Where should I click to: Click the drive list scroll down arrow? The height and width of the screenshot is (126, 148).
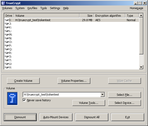[141, 67]
